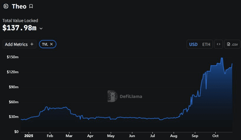Click the $137.98m TVL value
Image resolution: width=241 pixels, height=140 pixels.
click(x=19, y=28)
